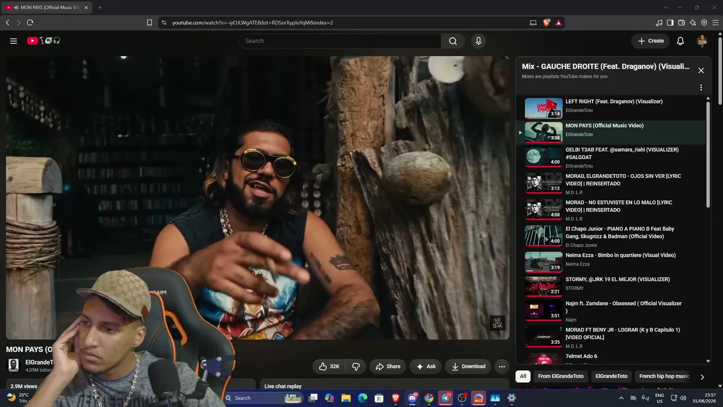Click the install app icon in address bar
This screenshot has height=407, width=723.
click(x=533, y=23)
